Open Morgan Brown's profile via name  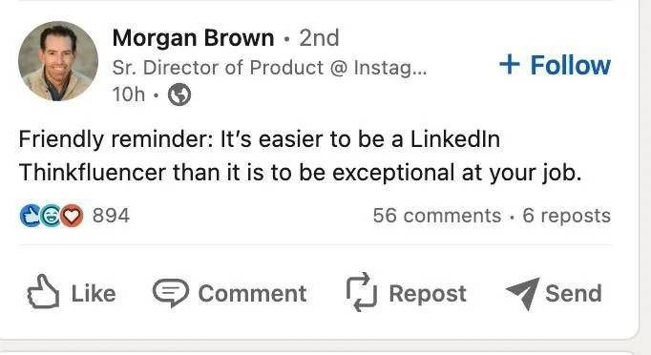(193, 38)
